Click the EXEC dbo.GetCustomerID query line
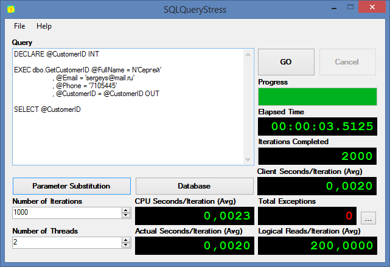Viewport: 390px width, 267px height. (x=88, y=70)
